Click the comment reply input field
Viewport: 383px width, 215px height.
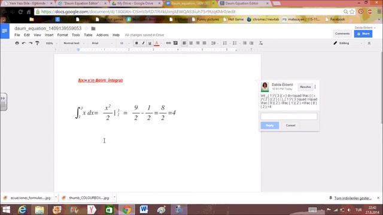click(288, 116)
